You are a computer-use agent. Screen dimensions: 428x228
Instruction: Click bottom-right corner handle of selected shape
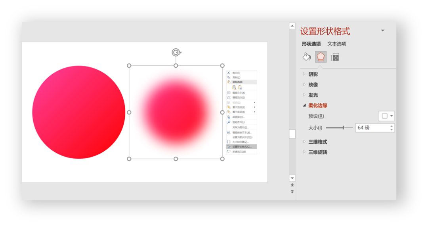[222, 159]
